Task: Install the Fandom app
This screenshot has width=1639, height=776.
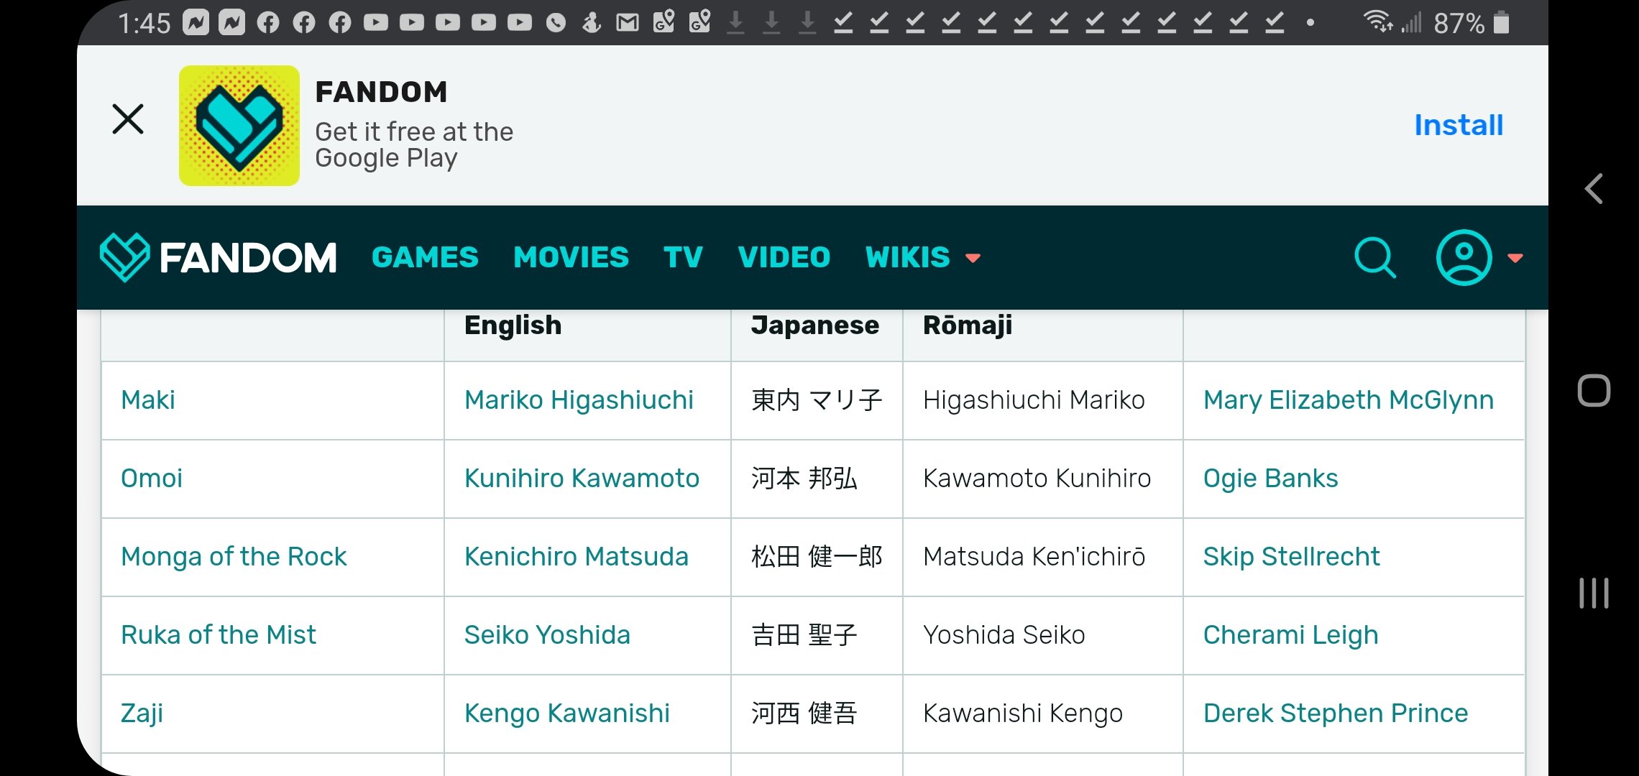Action: coord(1459,125)
